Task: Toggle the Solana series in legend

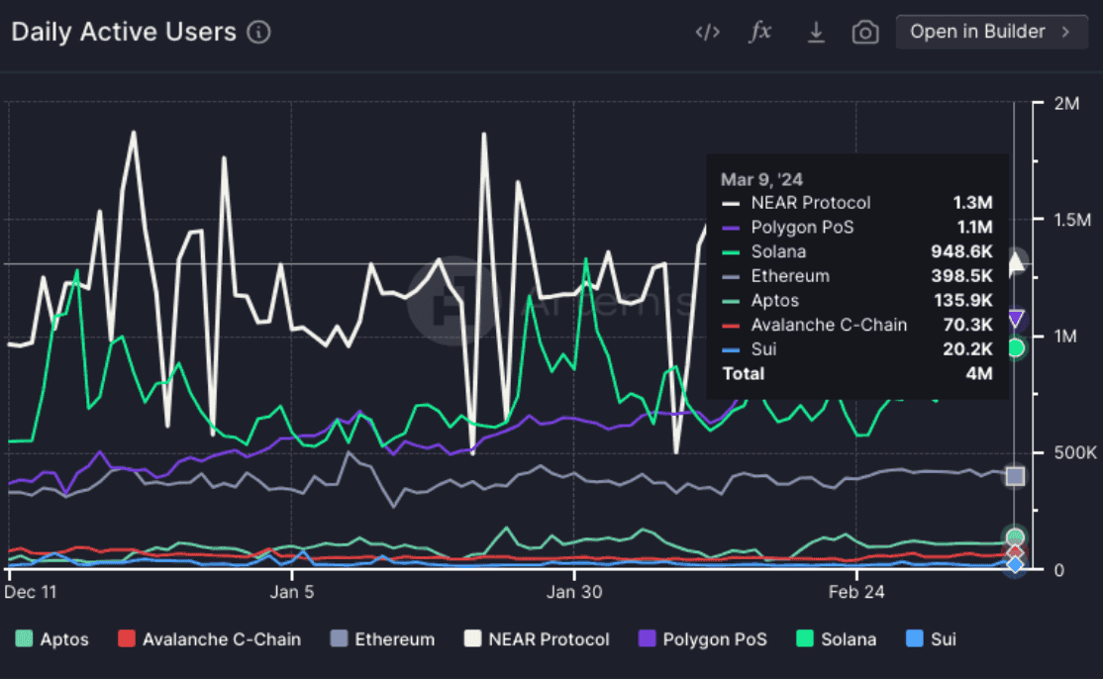Action: pyautogui.click(x=837, y=639)
